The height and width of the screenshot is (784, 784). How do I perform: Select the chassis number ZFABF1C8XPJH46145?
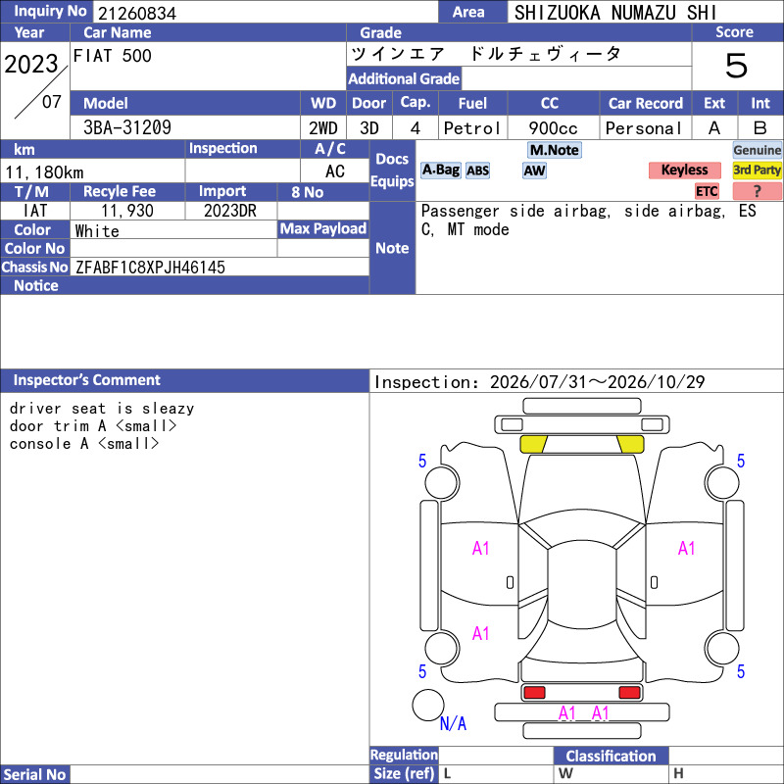(x=150, y=268)
